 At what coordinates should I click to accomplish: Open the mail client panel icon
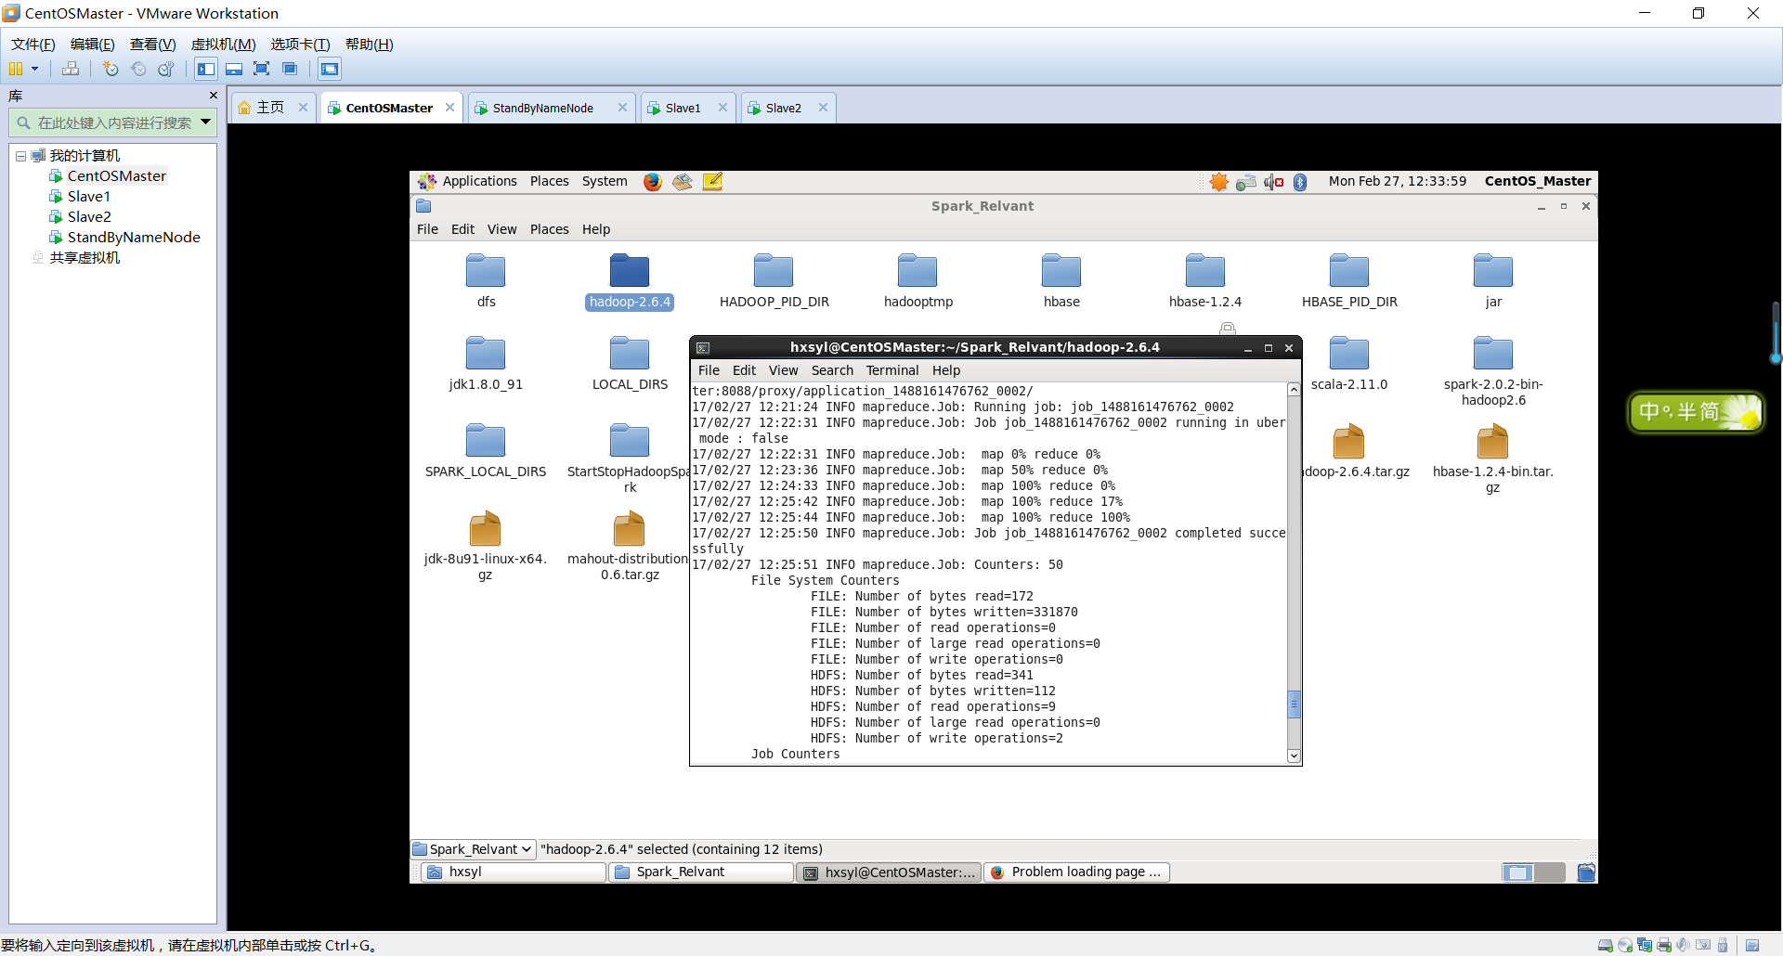coord(683,182)
